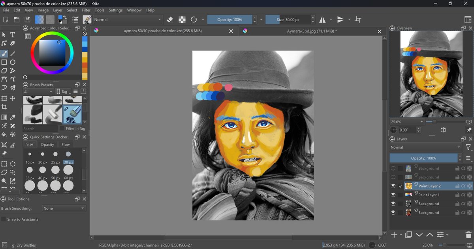Select the Calligraphy tool

click(x=13, y=43)
